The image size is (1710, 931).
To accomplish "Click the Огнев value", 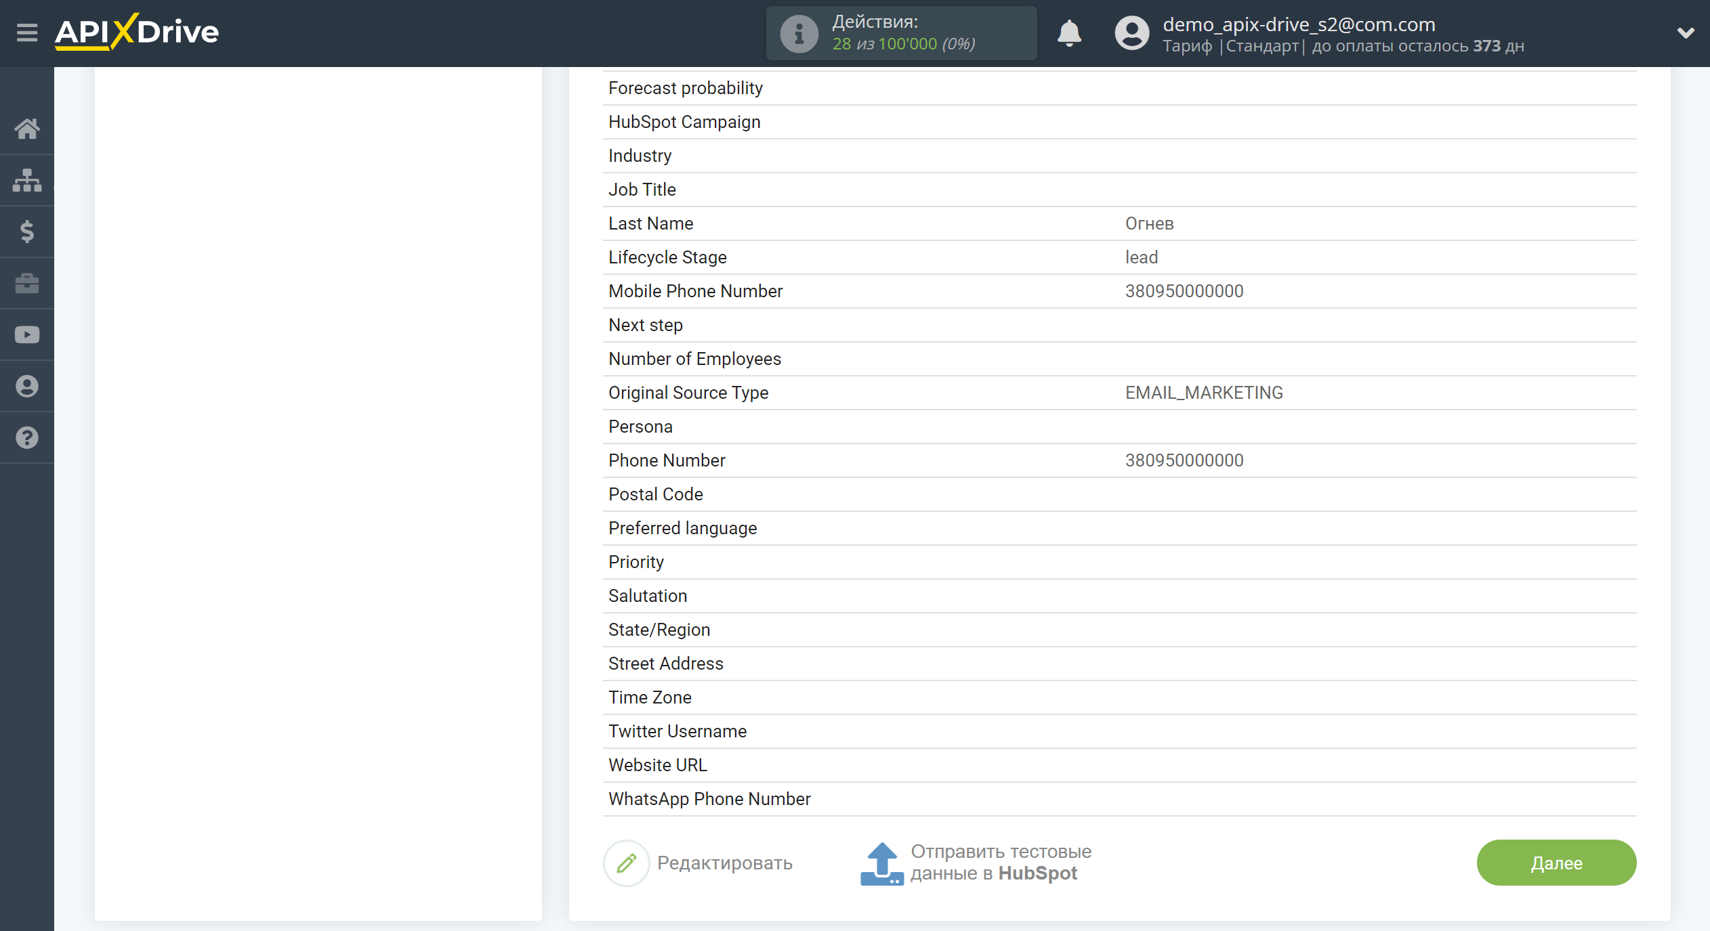I will coord(1149,223).
